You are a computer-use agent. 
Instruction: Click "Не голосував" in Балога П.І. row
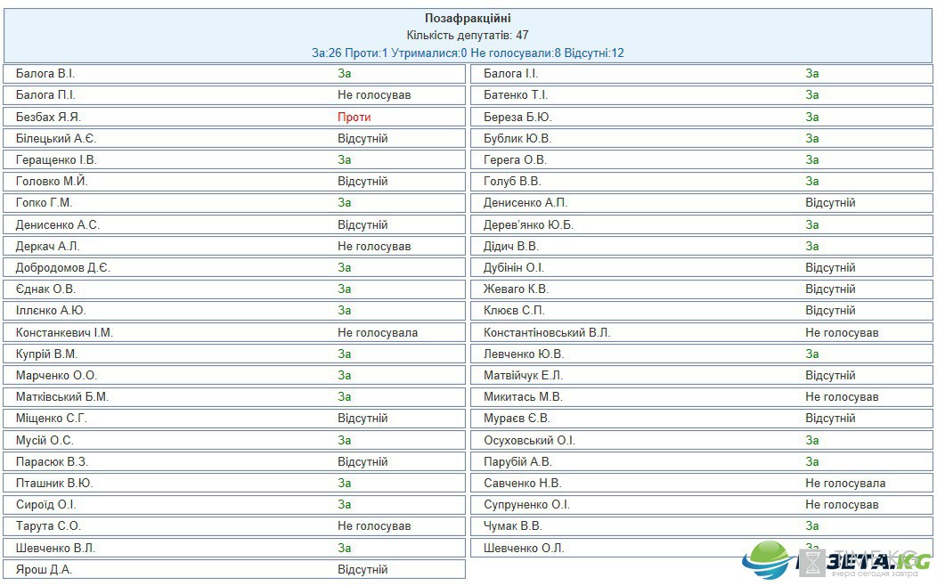pos(374,95)
